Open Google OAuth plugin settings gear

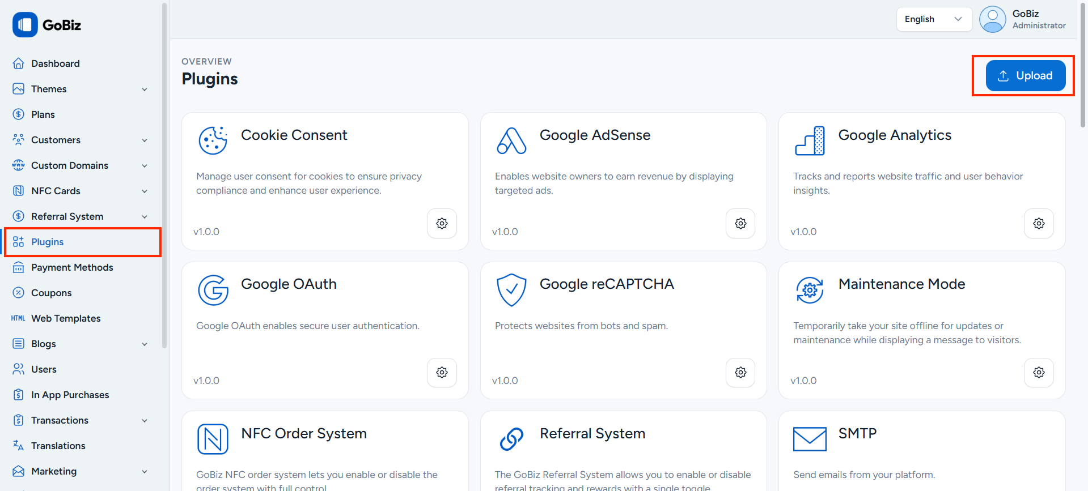point(442,373)
